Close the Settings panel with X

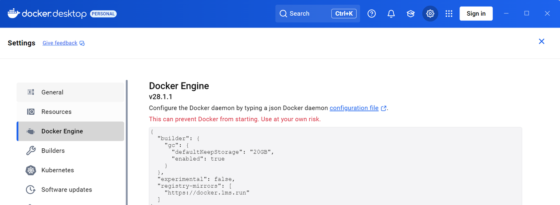pyautogui.click(x=542, y=41)
